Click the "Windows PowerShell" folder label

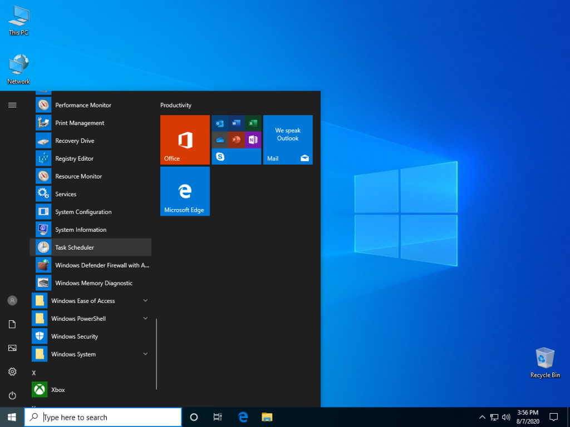point(78,319)
